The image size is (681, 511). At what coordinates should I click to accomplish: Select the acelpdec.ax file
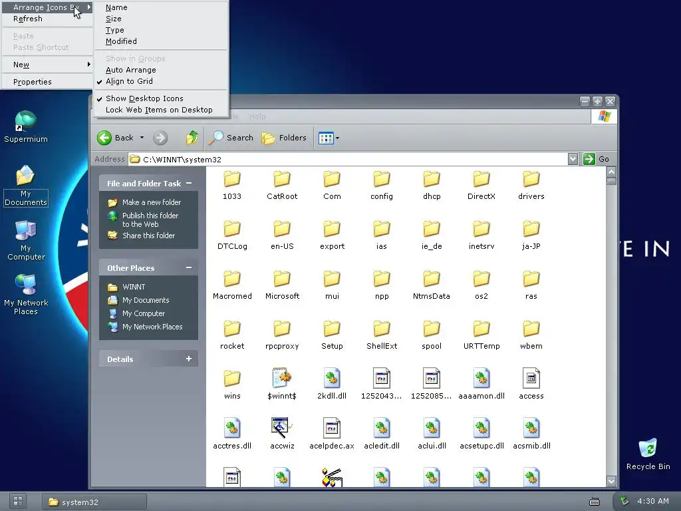click(332, 434)
